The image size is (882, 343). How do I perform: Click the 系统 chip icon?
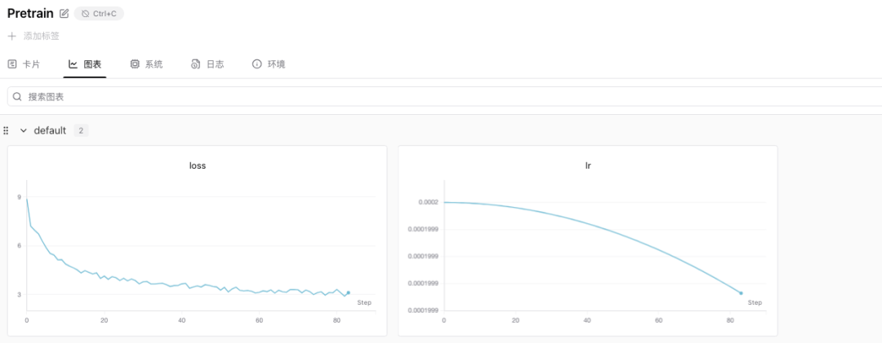click(x=135, y=64)
